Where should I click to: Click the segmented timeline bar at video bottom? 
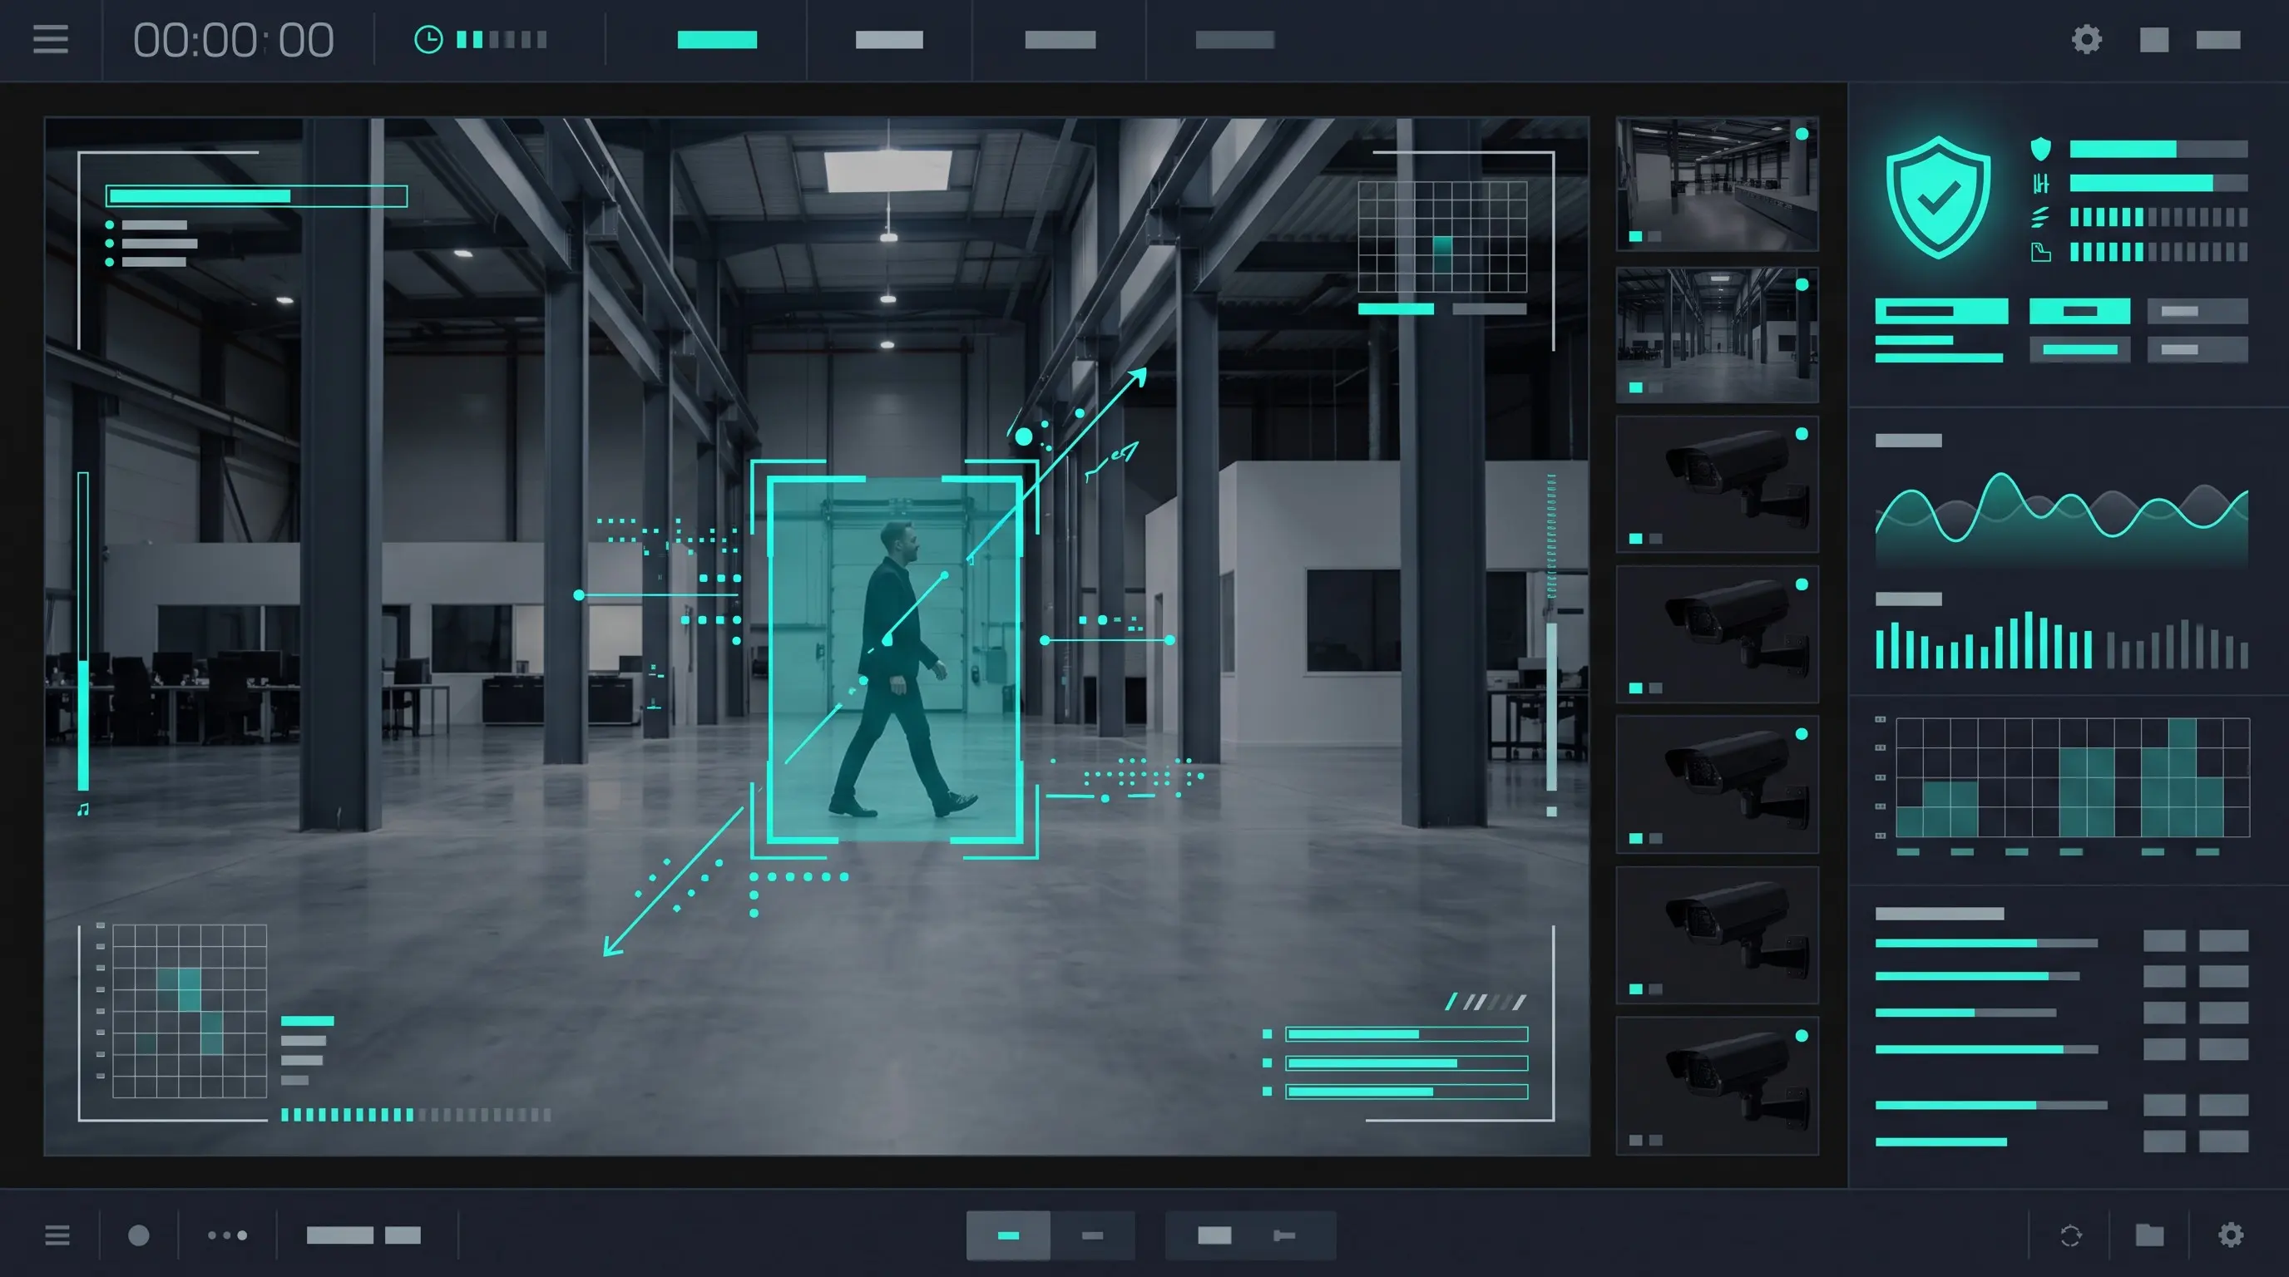416,1115
